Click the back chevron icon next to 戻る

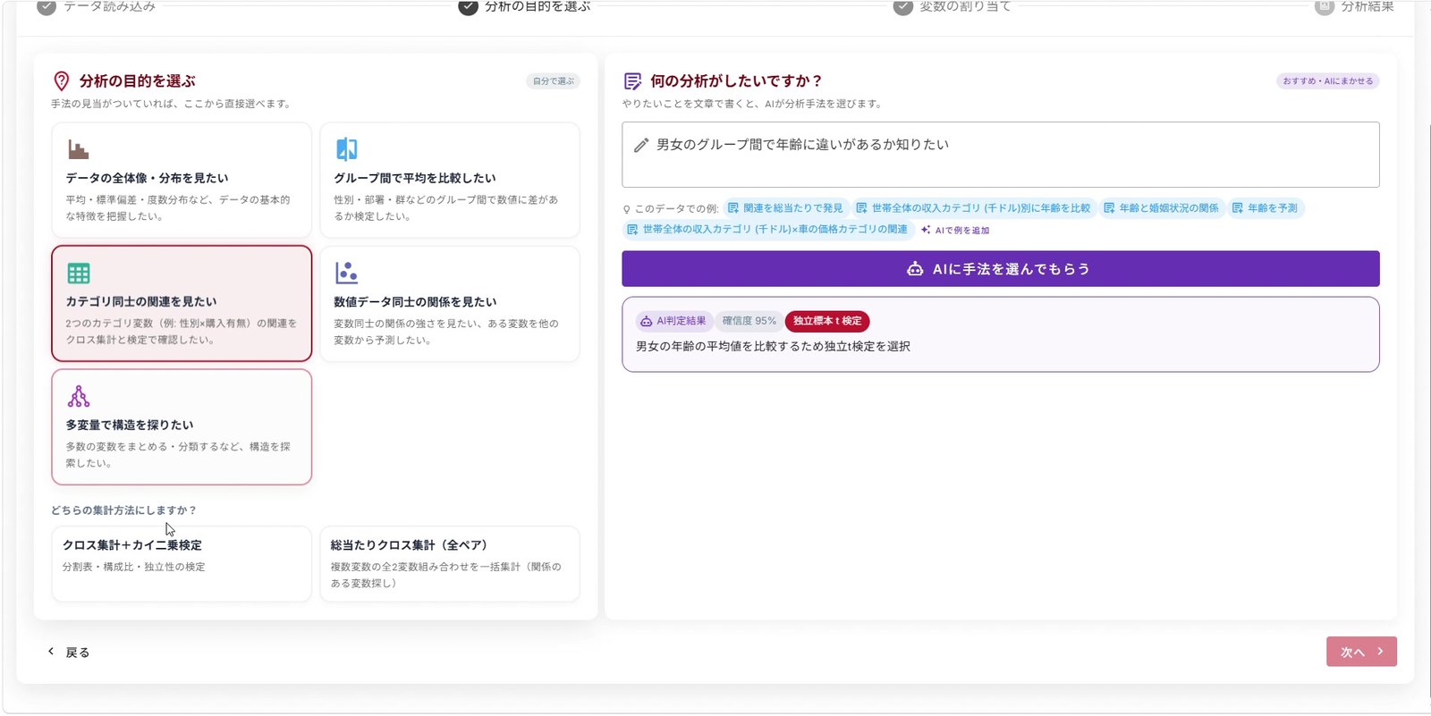click(51, 652)
